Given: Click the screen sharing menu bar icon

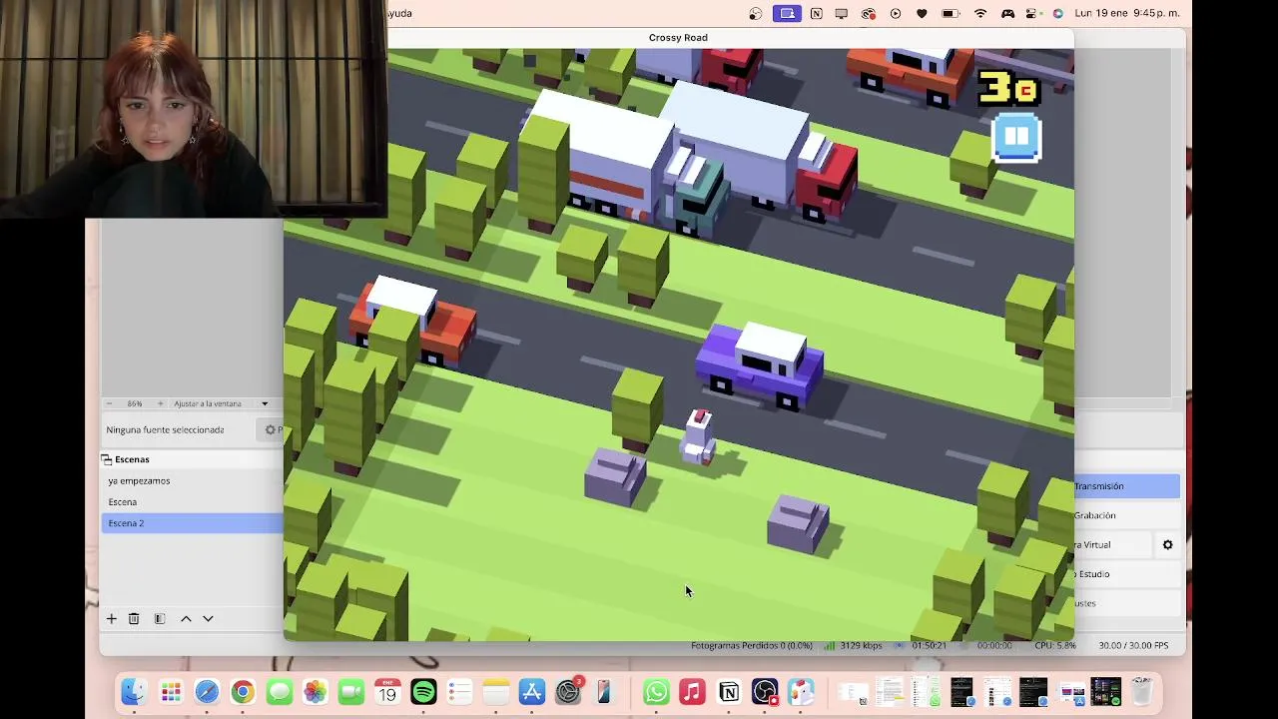Looking at the screenshot, I should (x=787, y=13).
